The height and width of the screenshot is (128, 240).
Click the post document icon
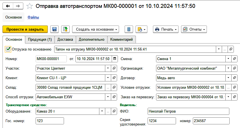pyautogui.click(x=65, y=29)
